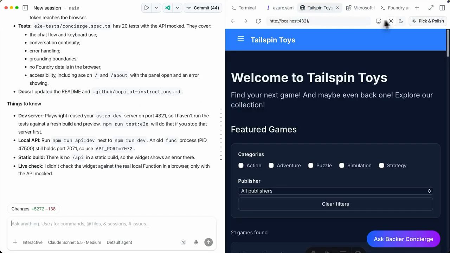This screenshot has width=450, height=253.
Task: Switch to the Terminal tab
Action: [x=244, y=8]
